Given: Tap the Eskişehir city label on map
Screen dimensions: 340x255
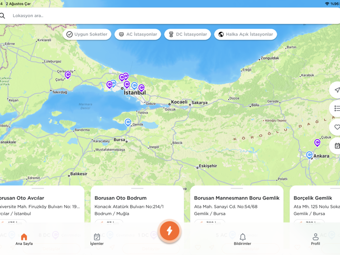Looking at the screenshot, I should (208, 166).
